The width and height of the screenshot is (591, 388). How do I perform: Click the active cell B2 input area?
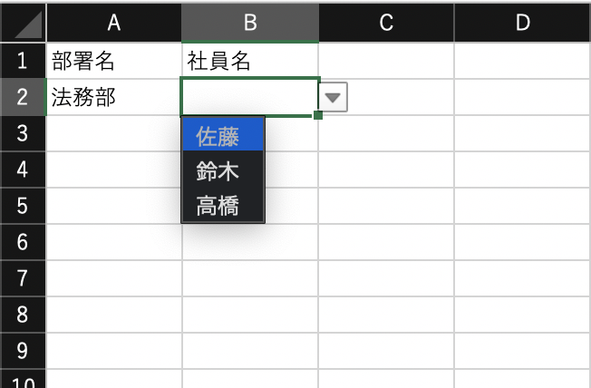coord(250,97)
